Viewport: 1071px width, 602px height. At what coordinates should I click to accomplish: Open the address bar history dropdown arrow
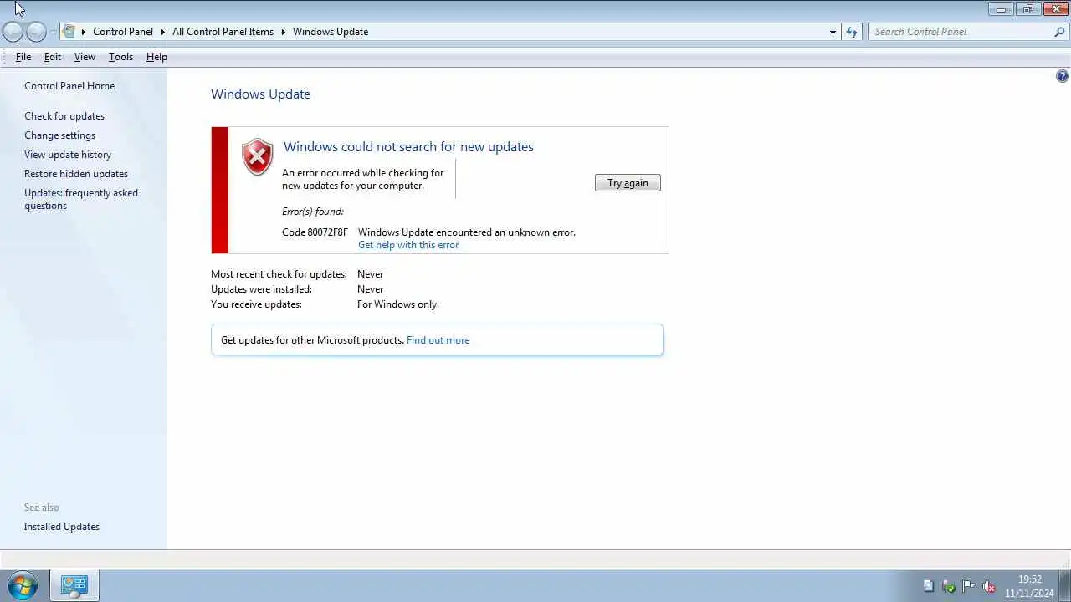(833, 32)
